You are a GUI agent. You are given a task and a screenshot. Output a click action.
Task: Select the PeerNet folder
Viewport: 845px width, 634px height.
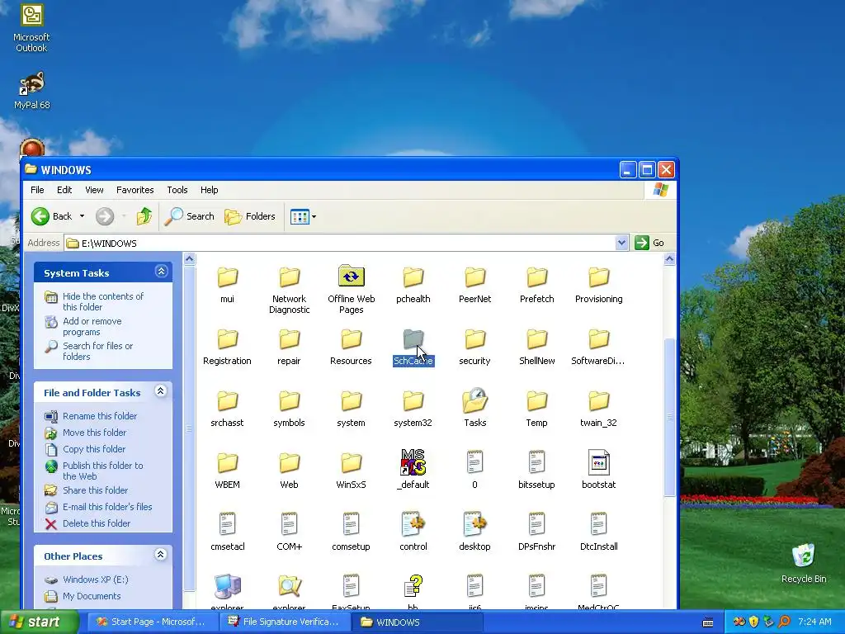474,286
